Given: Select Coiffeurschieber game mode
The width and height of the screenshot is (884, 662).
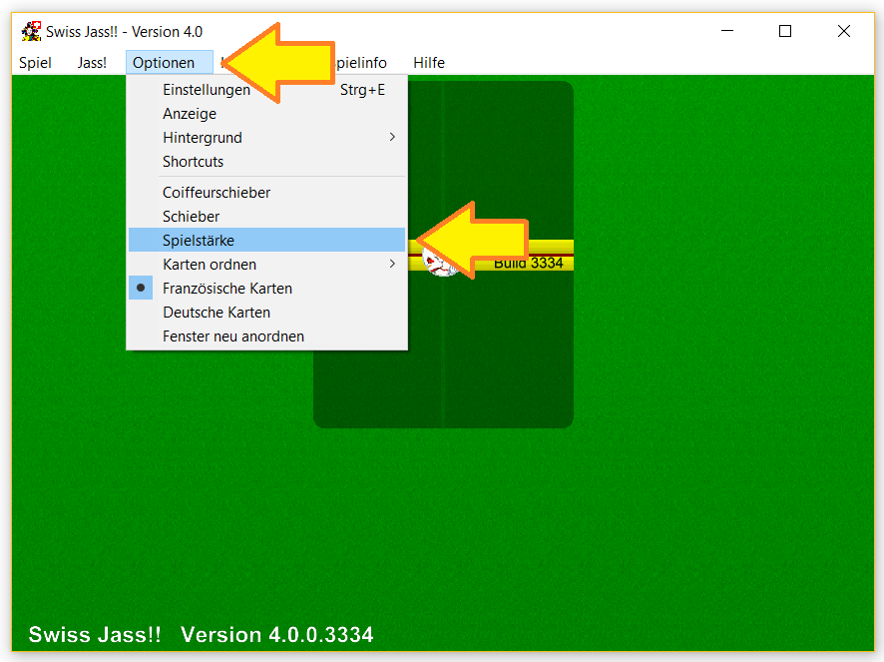Looking at the screenshot, I should [266, 193].
